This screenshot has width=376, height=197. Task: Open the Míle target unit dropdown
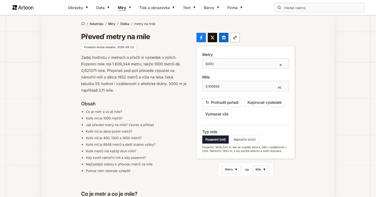click(261, 169)
